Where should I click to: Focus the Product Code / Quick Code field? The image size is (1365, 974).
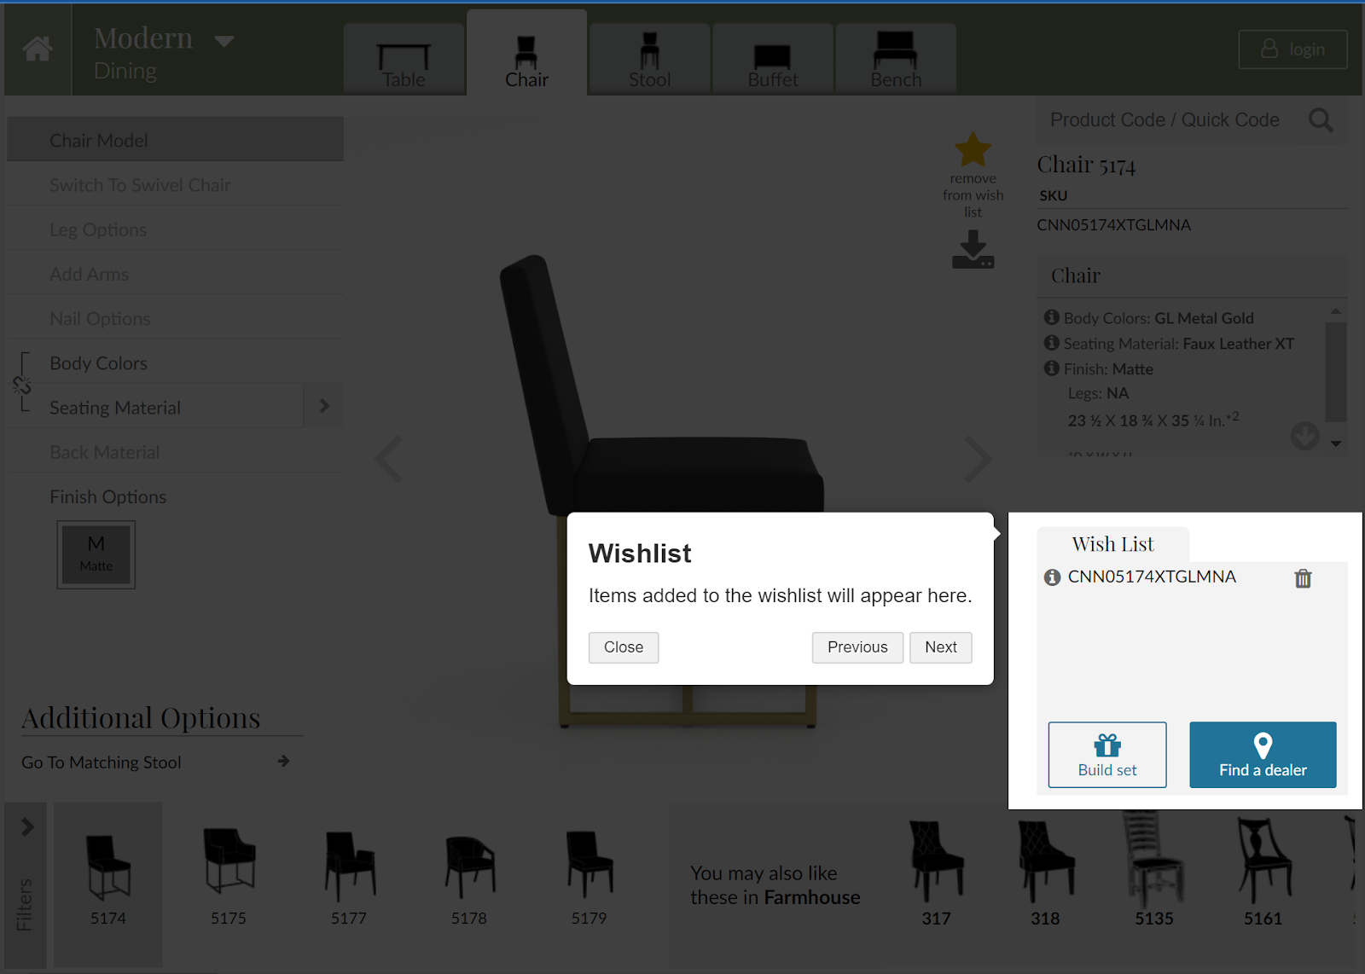coord(1165,120)
